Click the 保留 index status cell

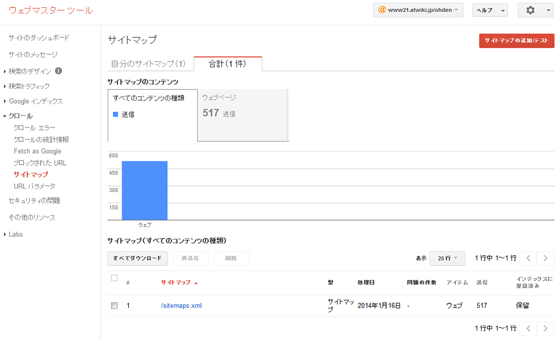pyautogui.click(x=523, y=305)
